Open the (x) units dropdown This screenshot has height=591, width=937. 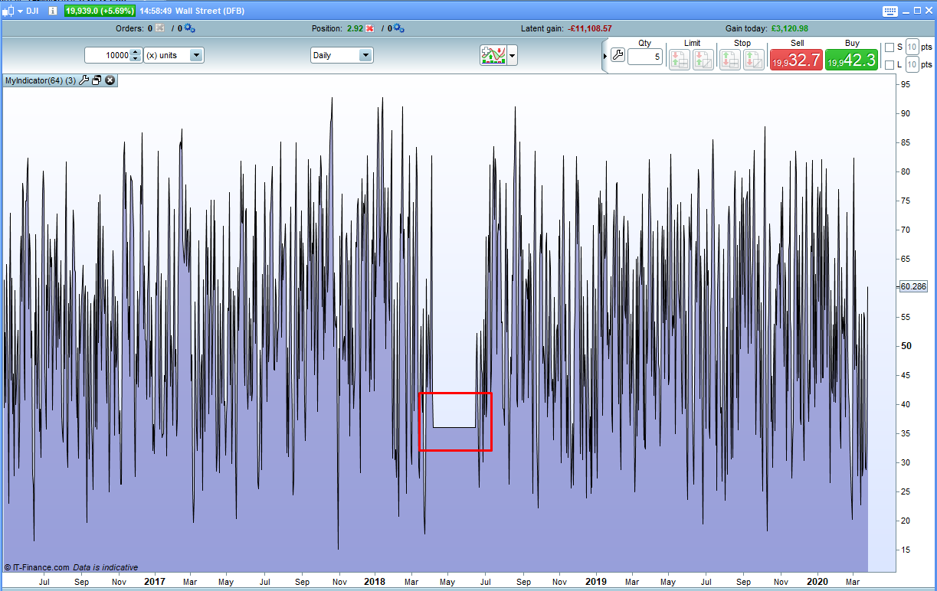pos(195,55)
